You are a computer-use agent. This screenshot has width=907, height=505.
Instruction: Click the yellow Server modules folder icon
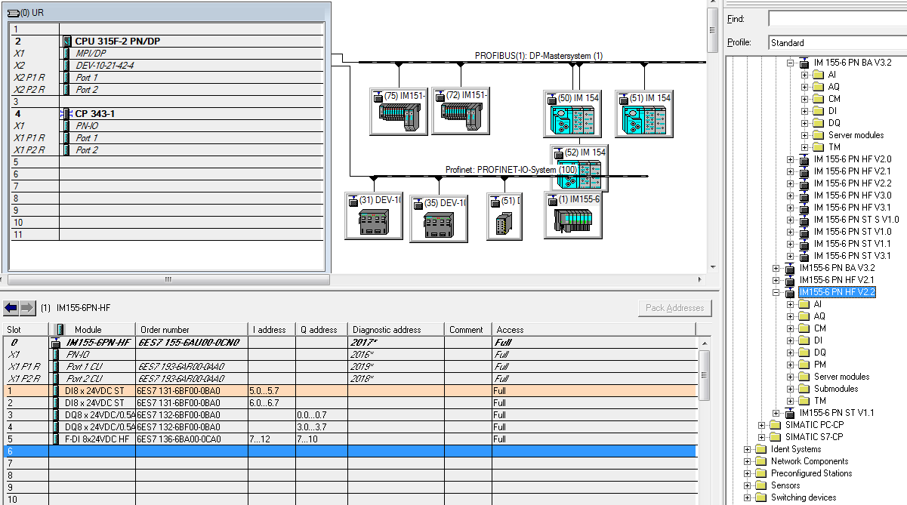pos(818,135)
